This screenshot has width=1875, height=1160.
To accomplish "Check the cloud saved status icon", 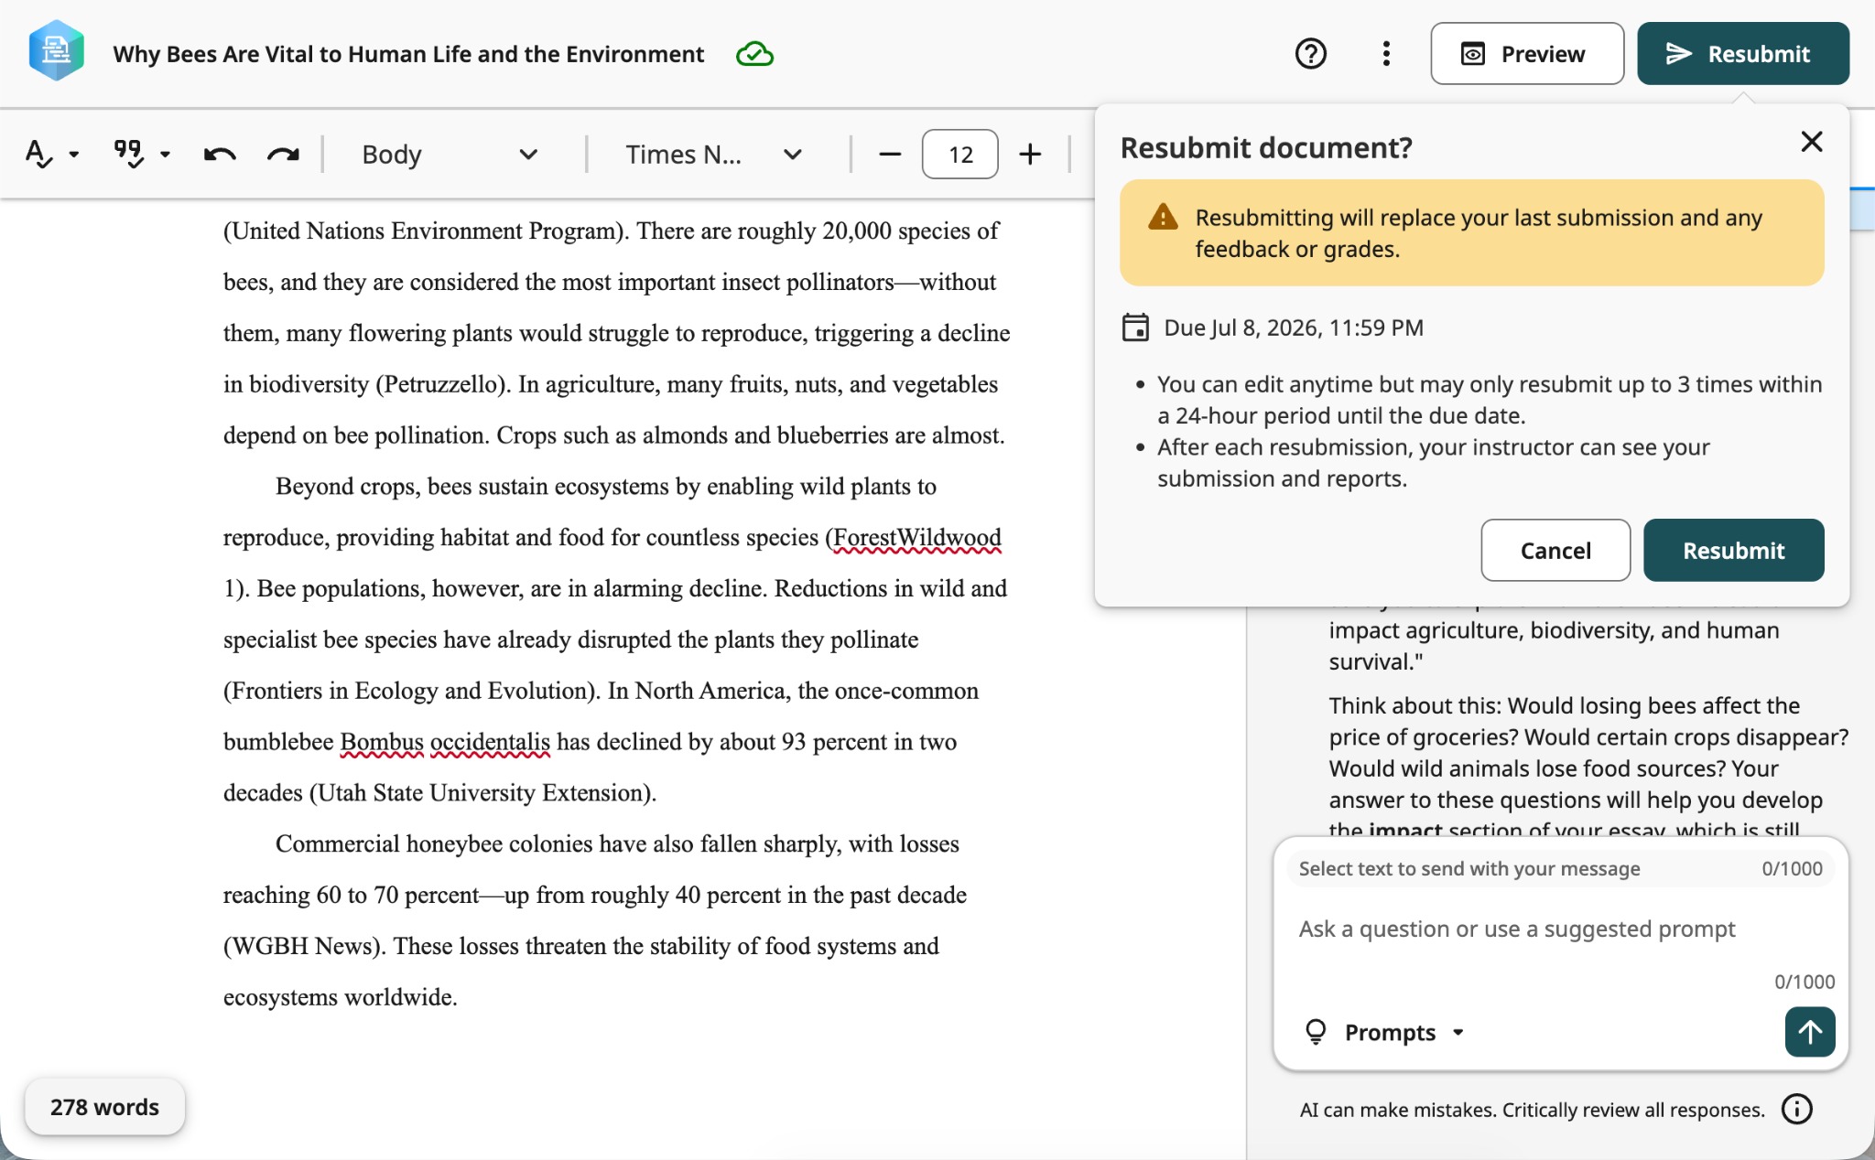I will 754,54.
